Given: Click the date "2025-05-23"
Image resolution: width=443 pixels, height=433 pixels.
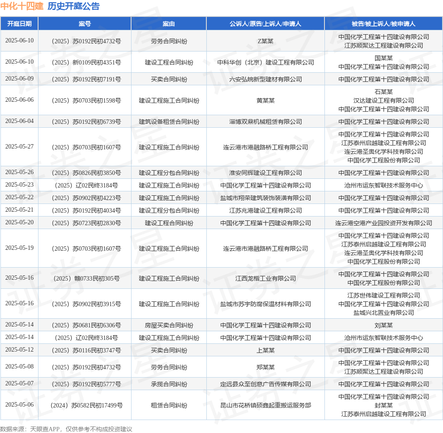Looking at the screenshot, I should pos(19,185).
